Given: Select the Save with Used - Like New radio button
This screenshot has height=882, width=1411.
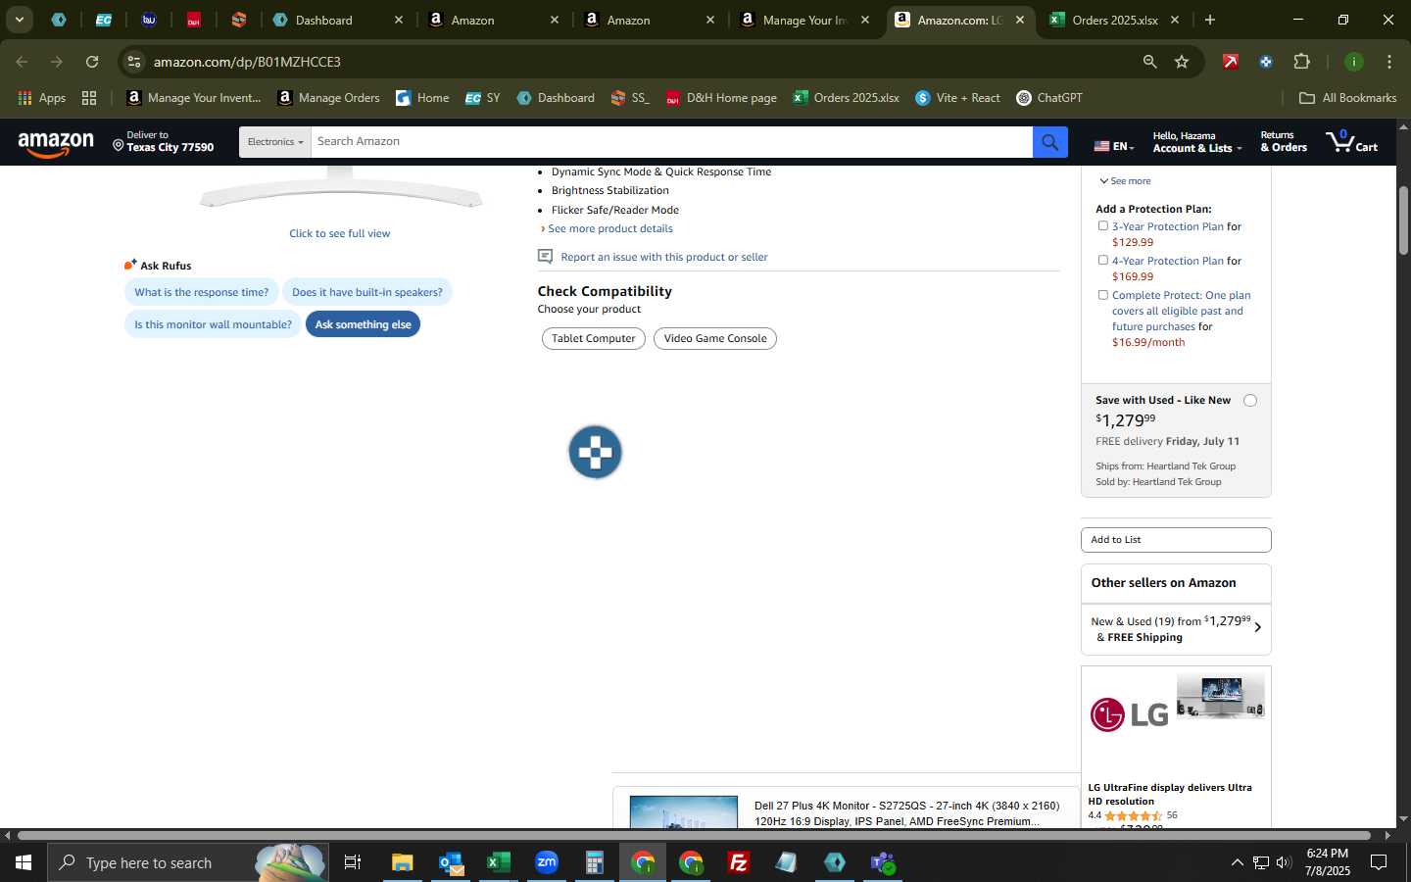Looking at the screenshot, I should point(1249,401).
